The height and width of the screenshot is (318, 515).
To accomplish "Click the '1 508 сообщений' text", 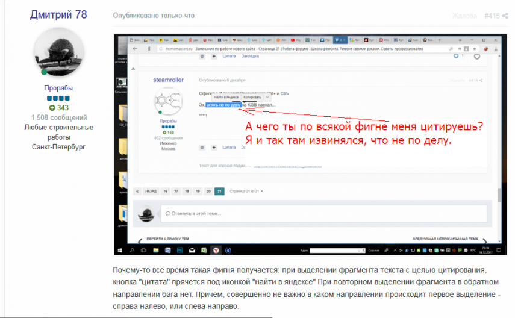I will pos(59,117).
